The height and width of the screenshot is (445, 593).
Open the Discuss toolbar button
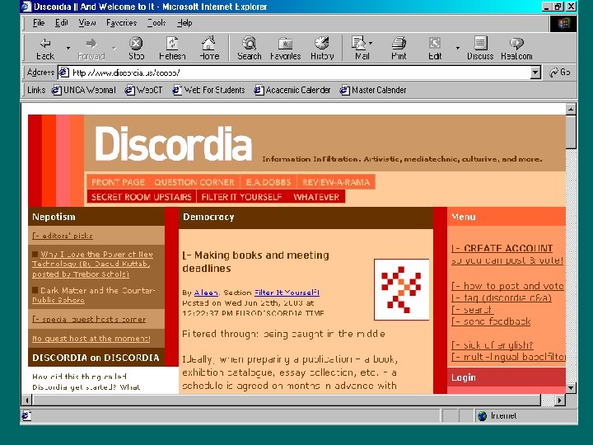pyautogui.click(x=480, y=49)
